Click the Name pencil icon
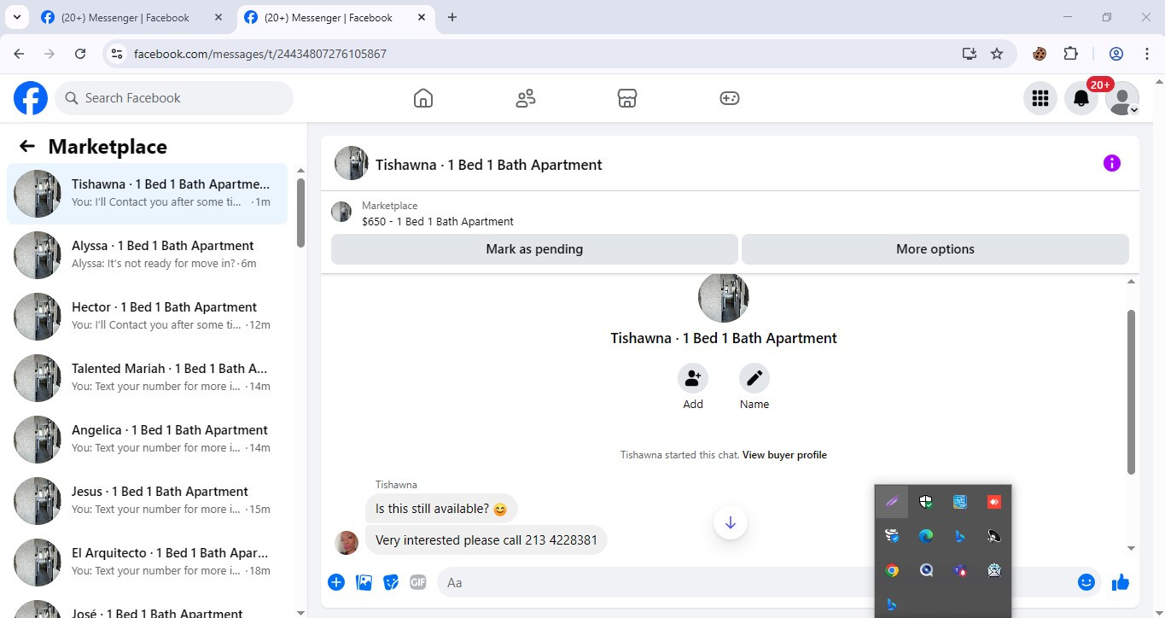The width and height of the screenshot is (1165, 618). [x=754, y=378]
